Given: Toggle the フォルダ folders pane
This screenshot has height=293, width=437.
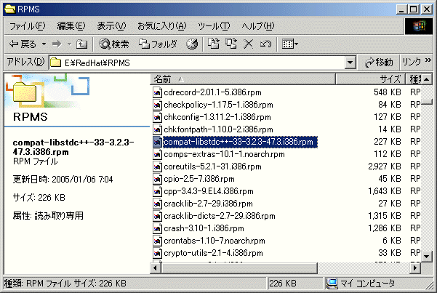Looking at the screenshot, I should point(158,44).
